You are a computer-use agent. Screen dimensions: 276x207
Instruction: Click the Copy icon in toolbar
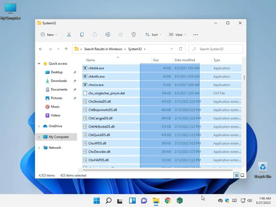82,35
